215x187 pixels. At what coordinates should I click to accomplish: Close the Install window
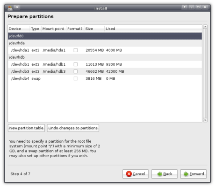coord(205,7)
